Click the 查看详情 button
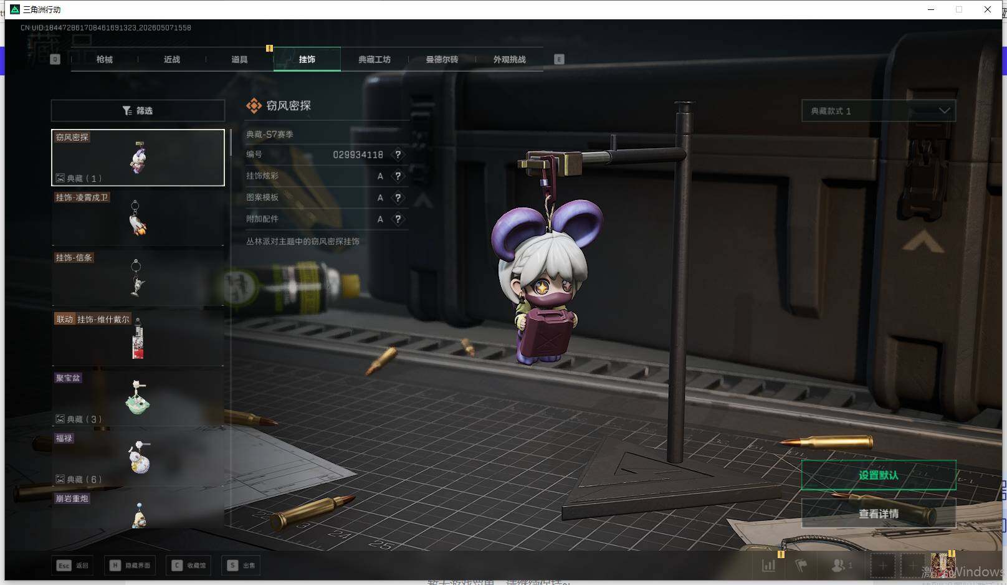This screenshot has height=585, width=1007. pyautogui.click(x=879, y=514)
